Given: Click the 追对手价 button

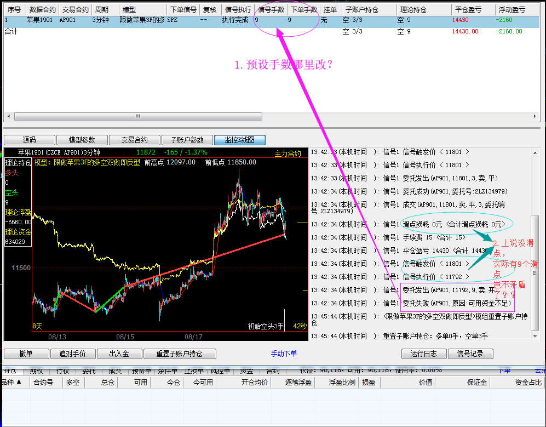Looking at the screenshot, I should [x=72, y=354].
